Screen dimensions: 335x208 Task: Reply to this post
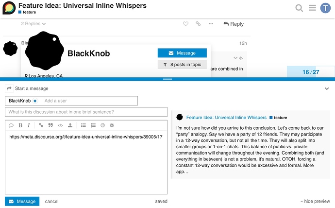click(x=234, y=24)
